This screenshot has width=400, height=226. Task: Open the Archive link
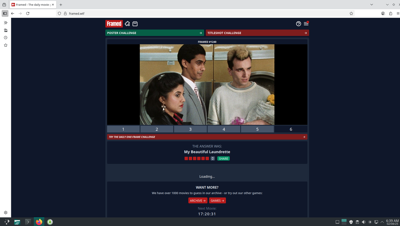coord(198,200)
